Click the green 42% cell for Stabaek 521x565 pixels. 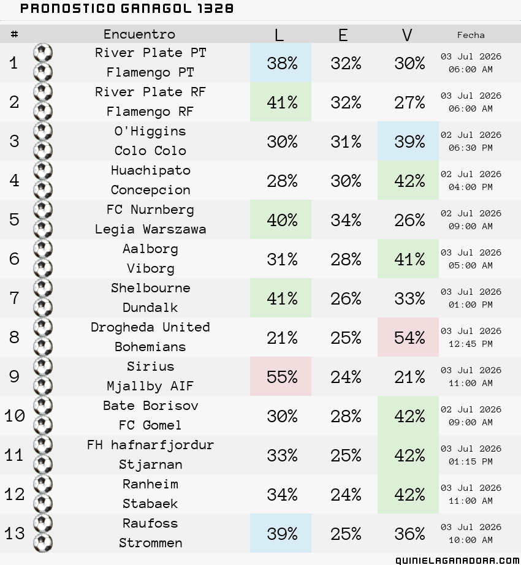click(x=408, y=494)
